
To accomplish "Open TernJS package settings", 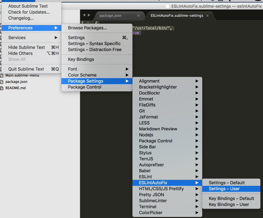I will (167, 159).
